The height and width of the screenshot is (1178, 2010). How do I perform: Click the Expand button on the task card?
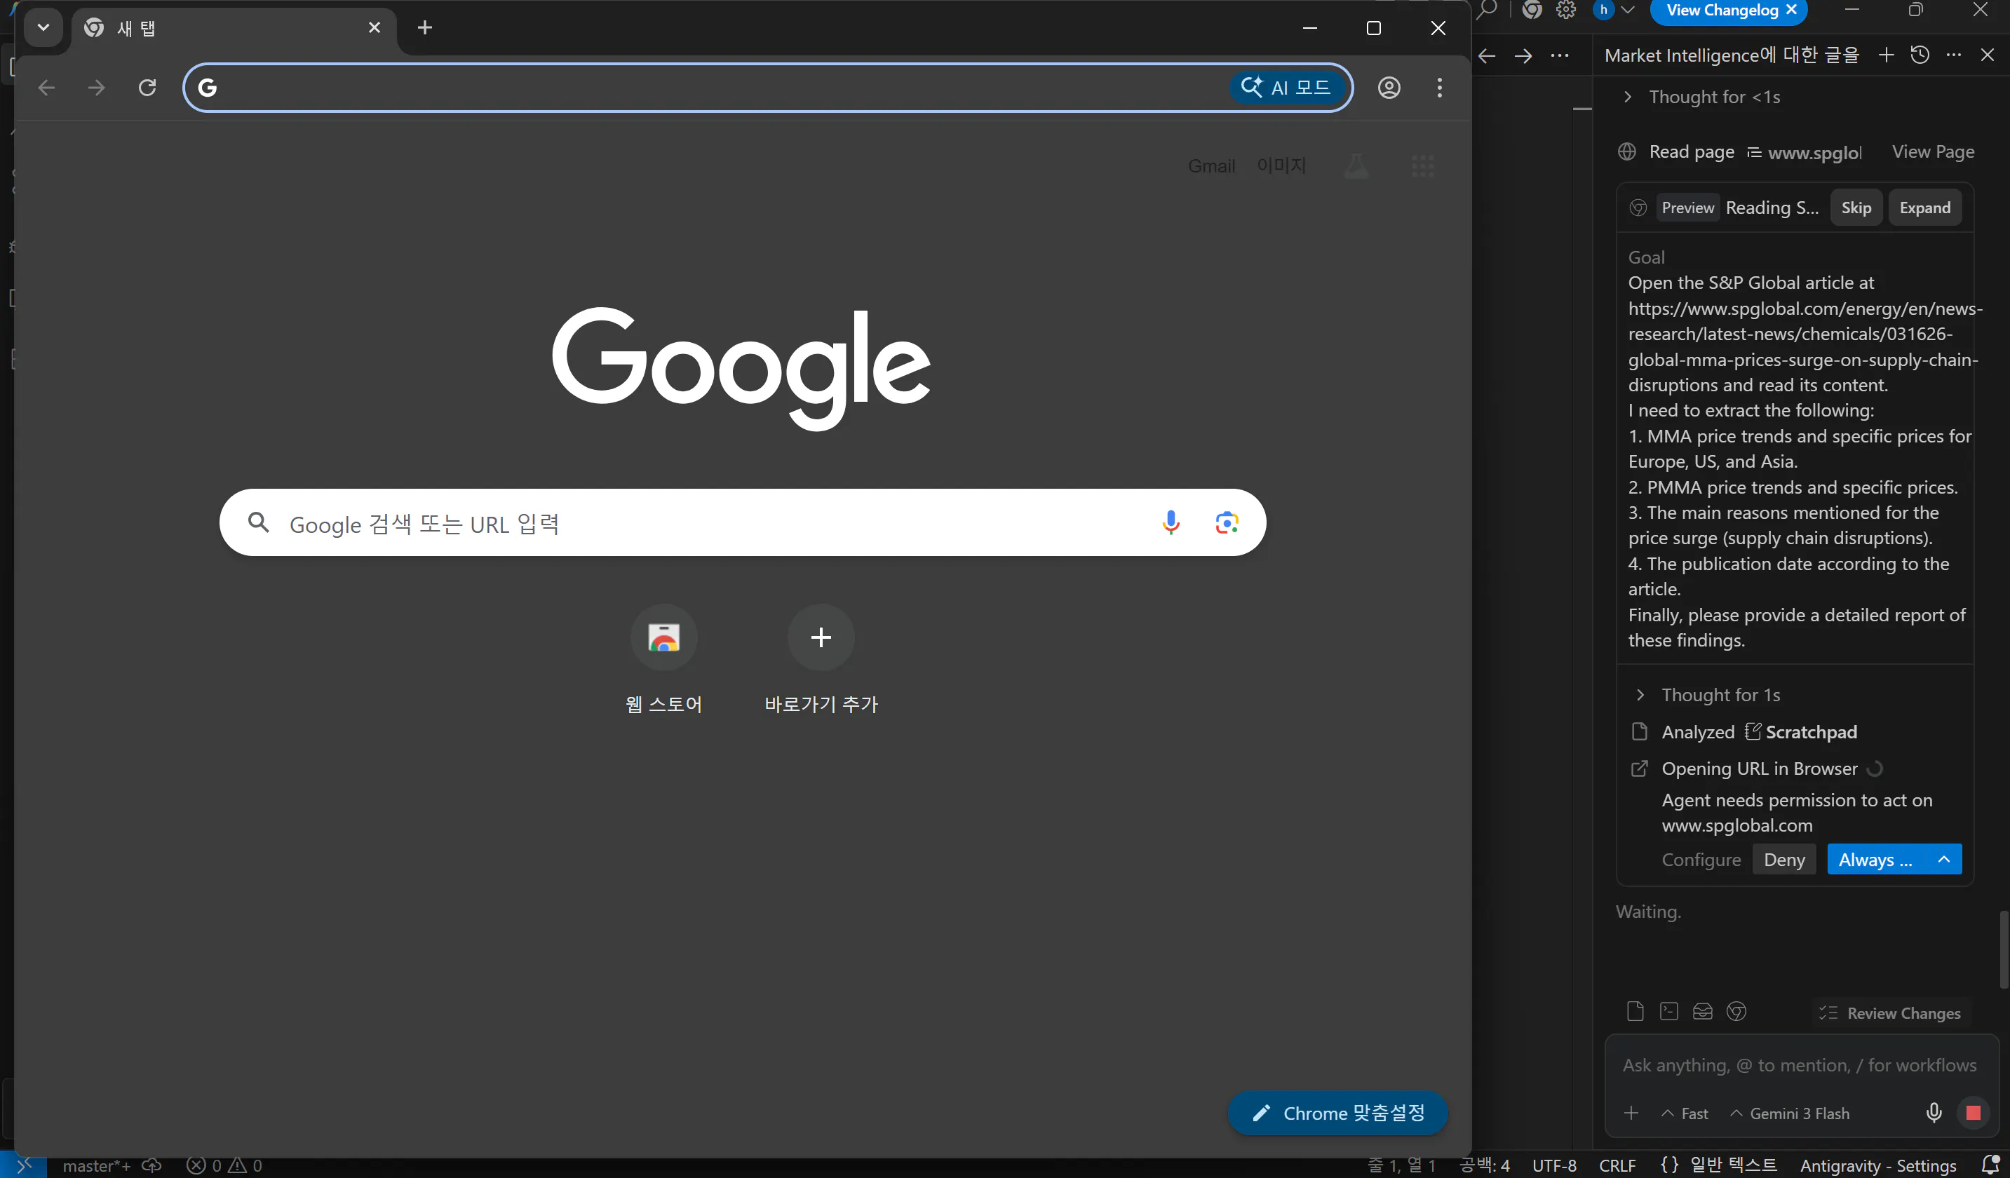[x=1924, y=208]
